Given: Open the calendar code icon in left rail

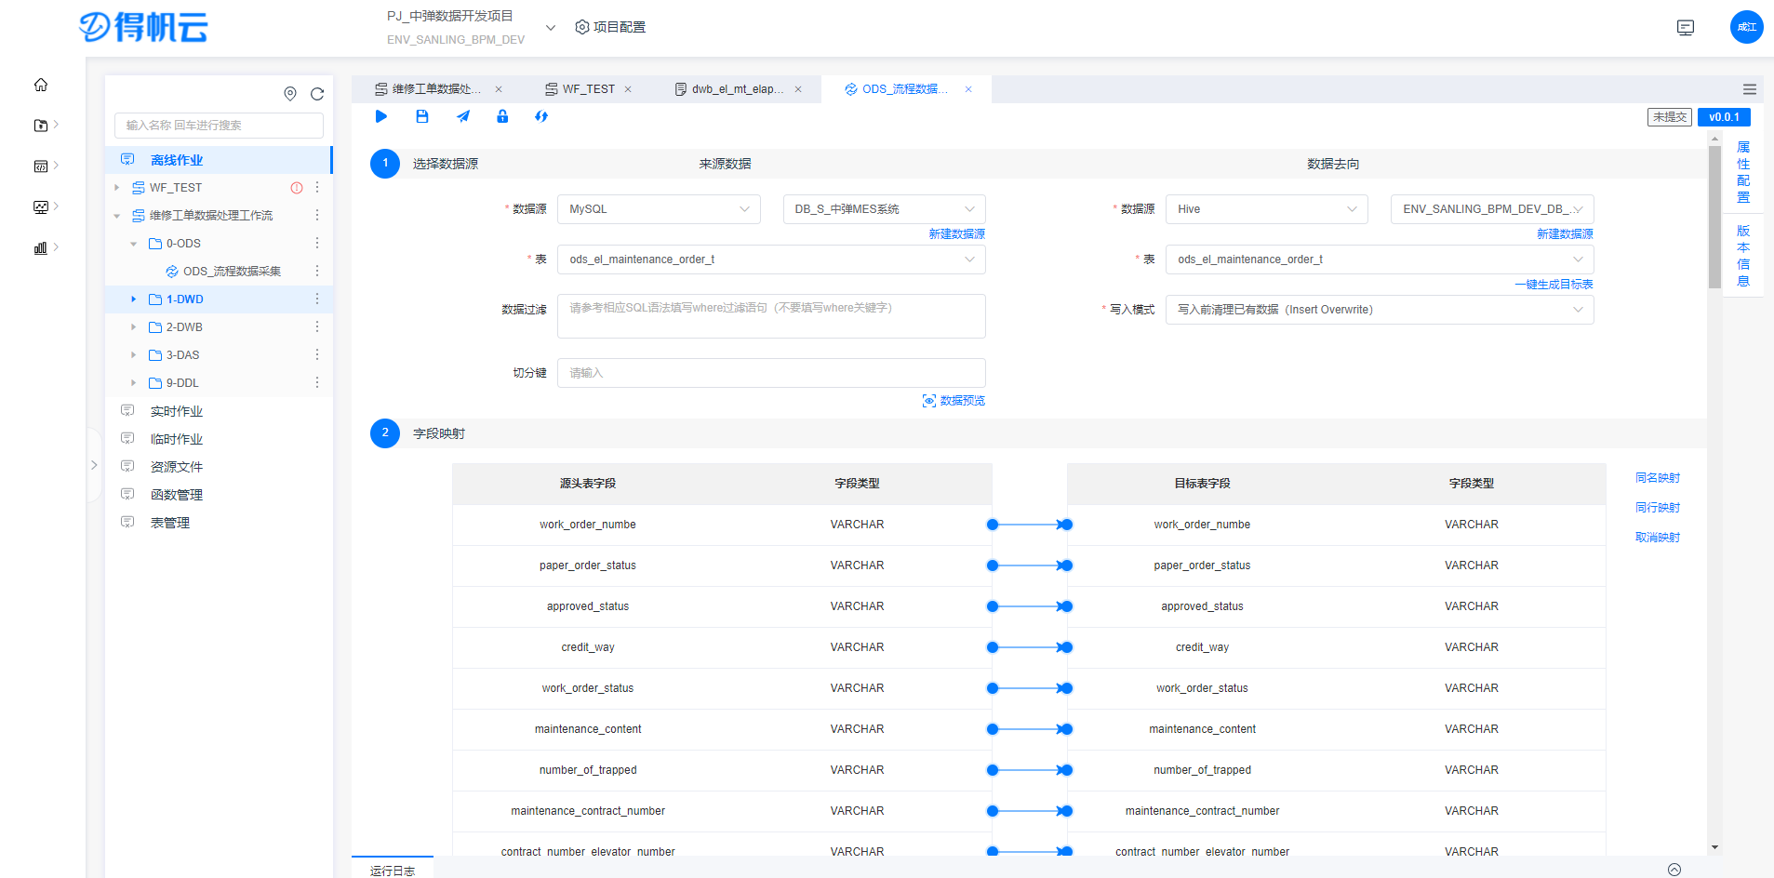Looking at the screenshot, I should [41, 166].
